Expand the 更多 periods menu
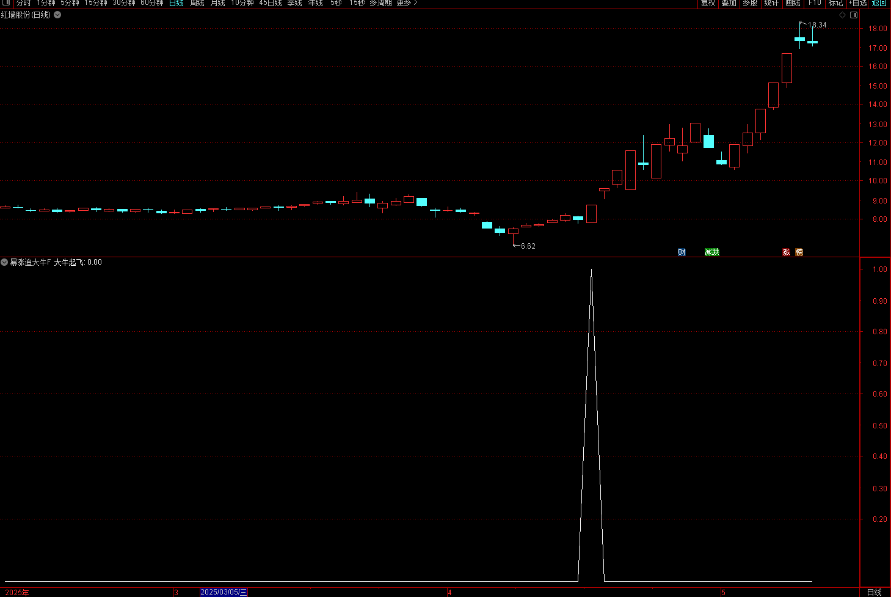The height and width of the screenshot is (597, 891). [x=407, y=3]
